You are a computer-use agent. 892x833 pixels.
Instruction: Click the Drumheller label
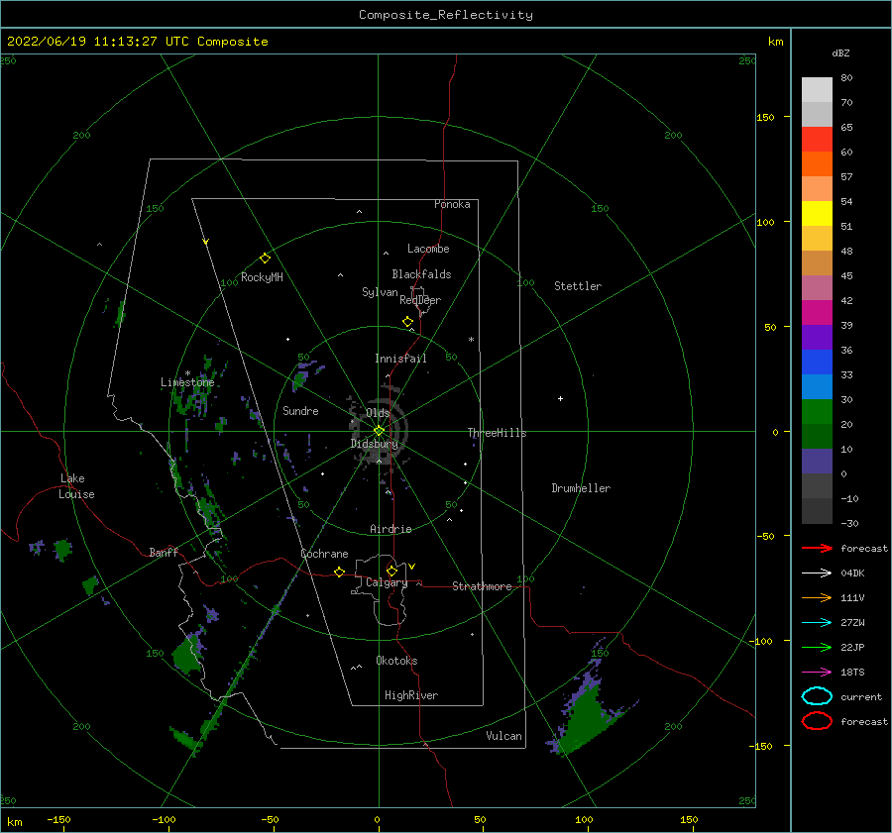pyautogui.click(x=581, y=488)
